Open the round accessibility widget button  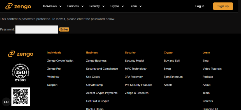[x=6, y=102]
